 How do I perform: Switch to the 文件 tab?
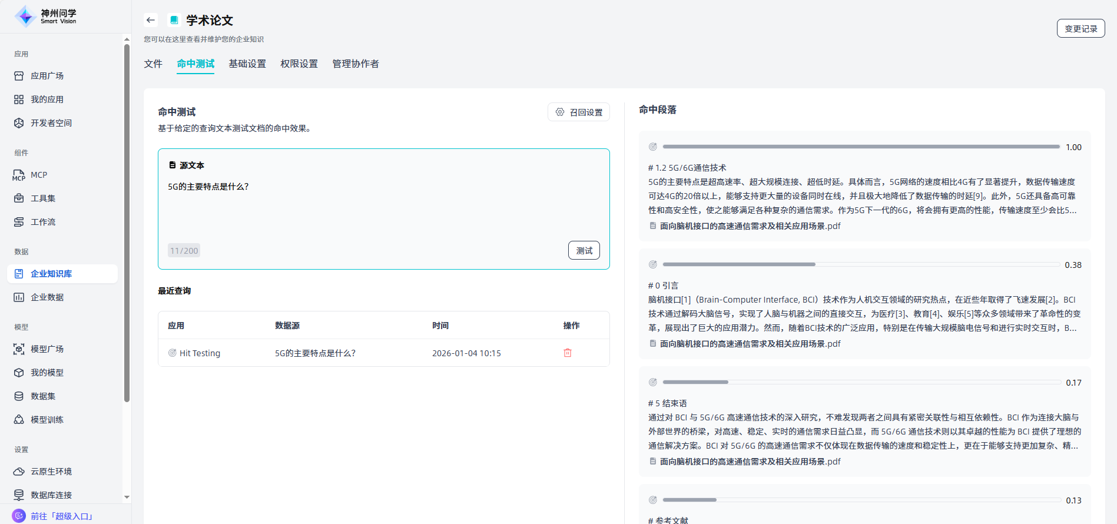click(153, 64)
